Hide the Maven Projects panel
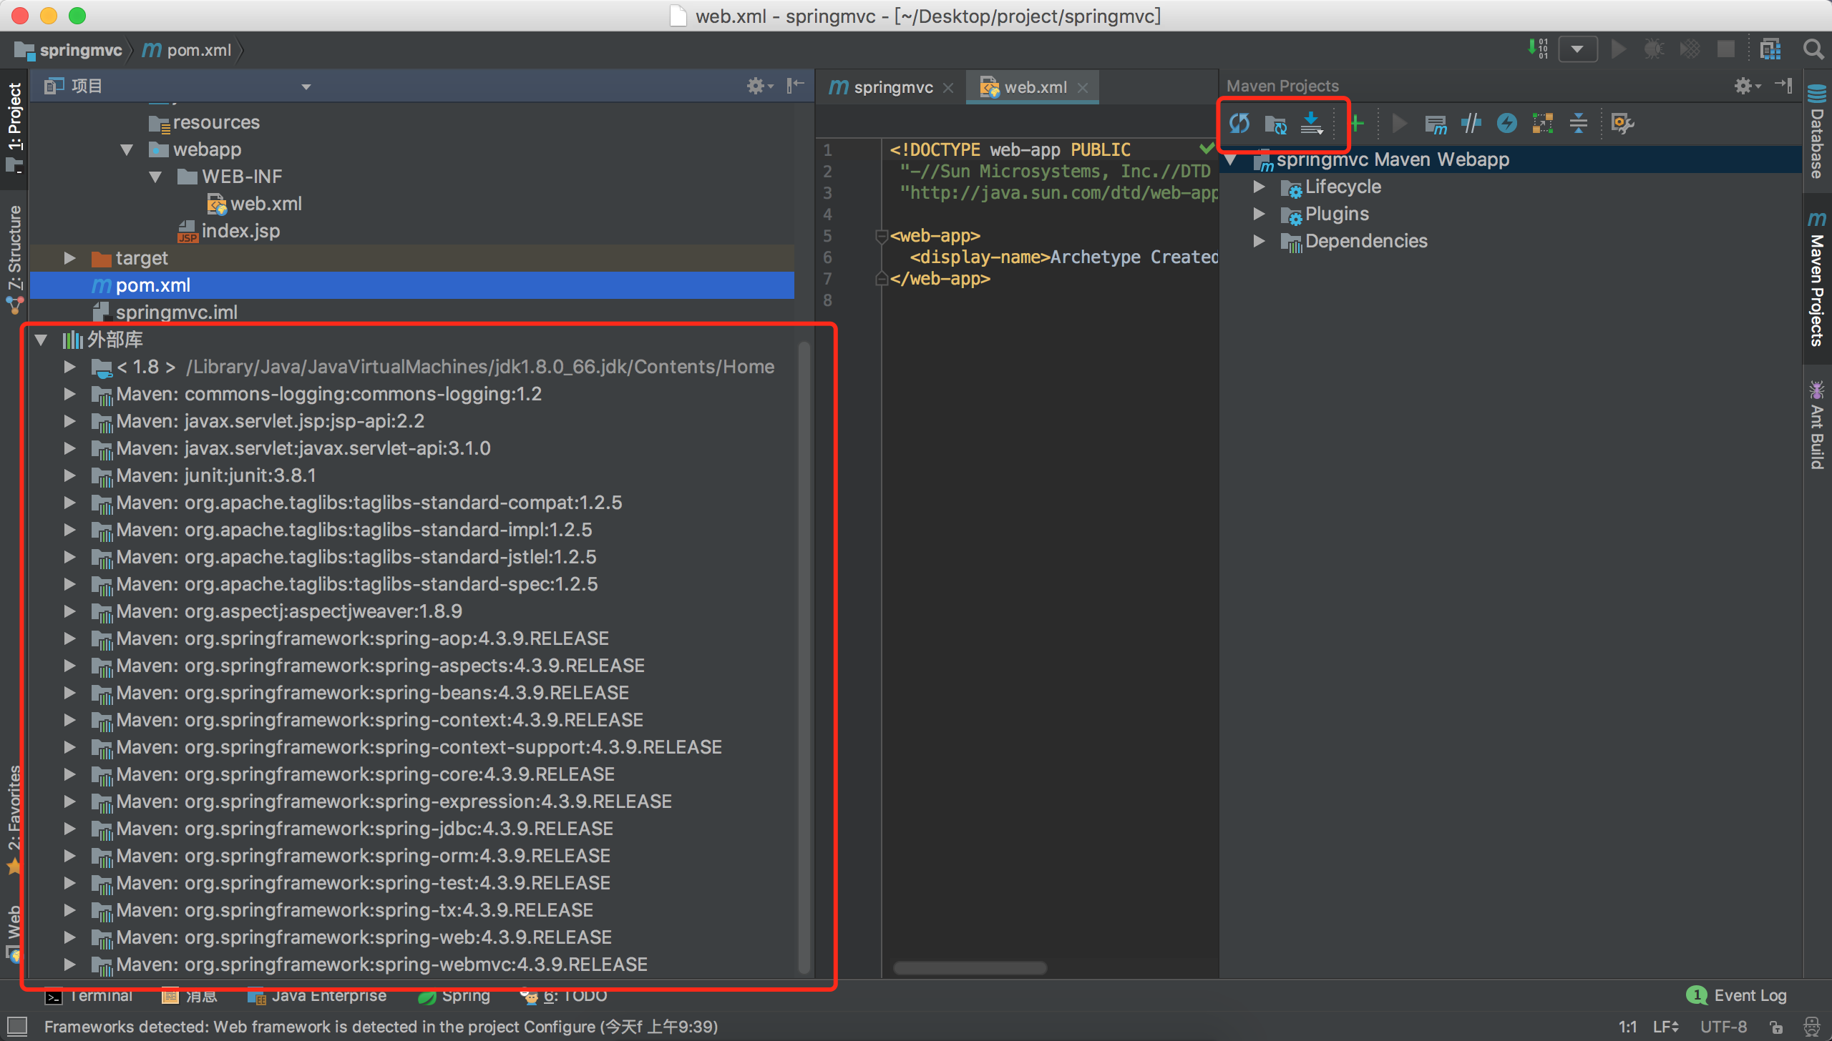1832x1041 pixels. (1783, 85)
